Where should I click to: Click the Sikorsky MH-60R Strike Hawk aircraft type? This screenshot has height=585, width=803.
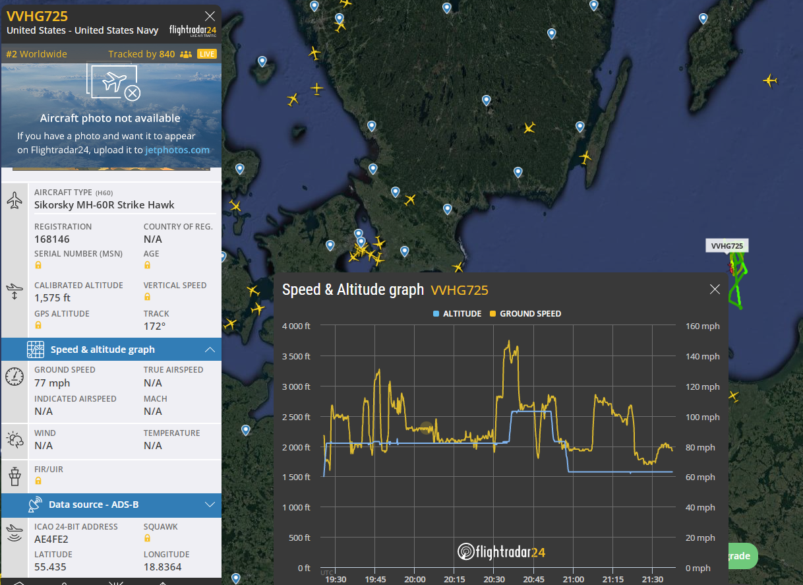pyautogui.click(x=104, y=204)
